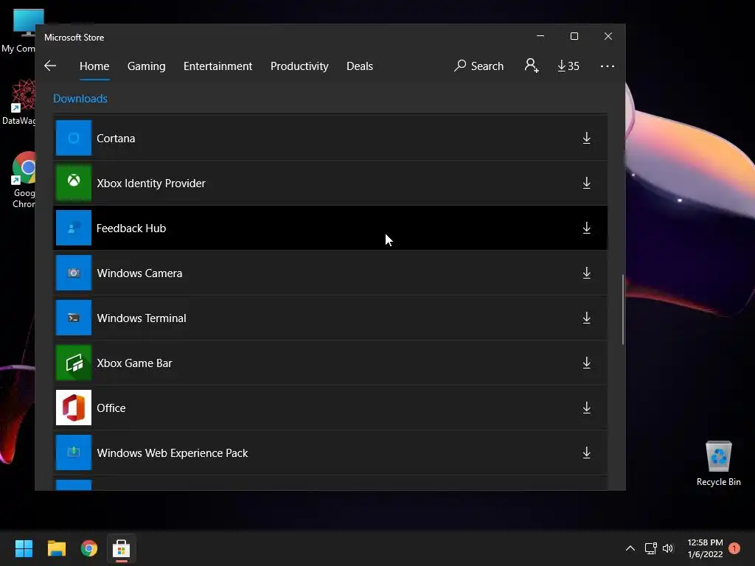This screenshot has height=566, width=755.
Task: Open the See more ellipsis menu
Action: (x=608, y=66)
